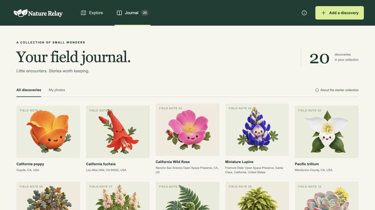The width and height of the screenshot is (375, 210).
Task: Open the Journal tab in header
Action: coord(133,13)
